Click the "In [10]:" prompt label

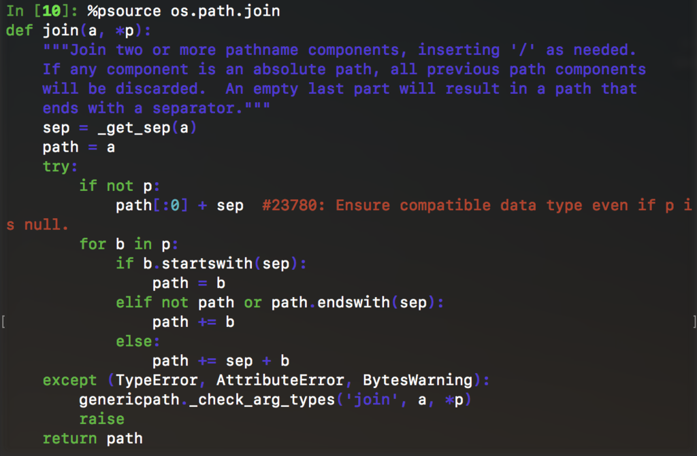click(42, 11)
